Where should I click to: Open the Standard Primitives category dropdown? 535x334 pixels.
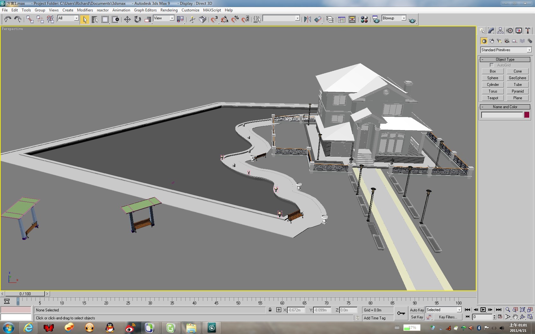pyautogui.click(x=506, y=50)
